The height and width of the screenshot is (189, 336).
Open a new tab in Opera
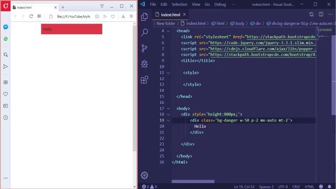click(x=63, y=7)
